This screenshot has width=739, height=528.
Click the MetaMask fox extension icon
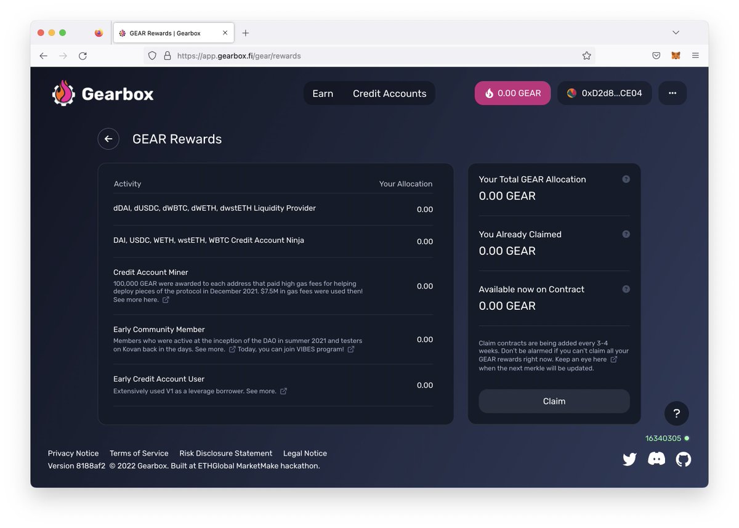coord(676,55)
